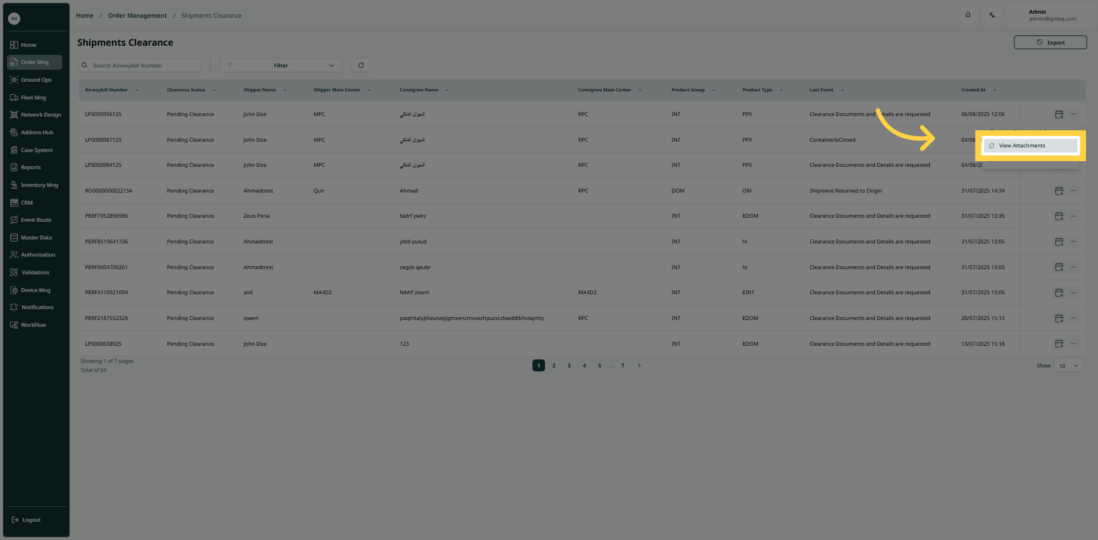Click Home breadcrumb link
The width and height of the screenshot is (1098, 540).
[85, 15]
